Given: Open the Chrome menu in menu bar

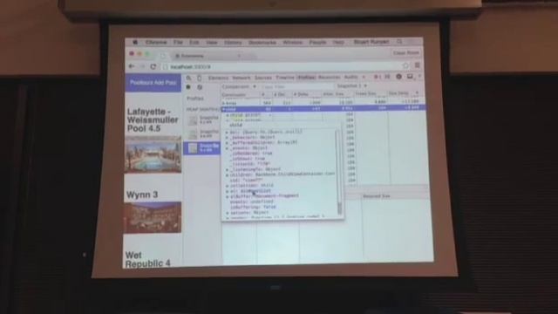Looking at the screenshot, I should point(156,42).
